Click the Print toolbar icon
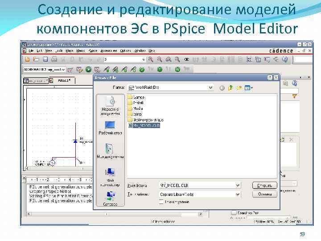The image size is (321, 241). click(x=54, y=59)
